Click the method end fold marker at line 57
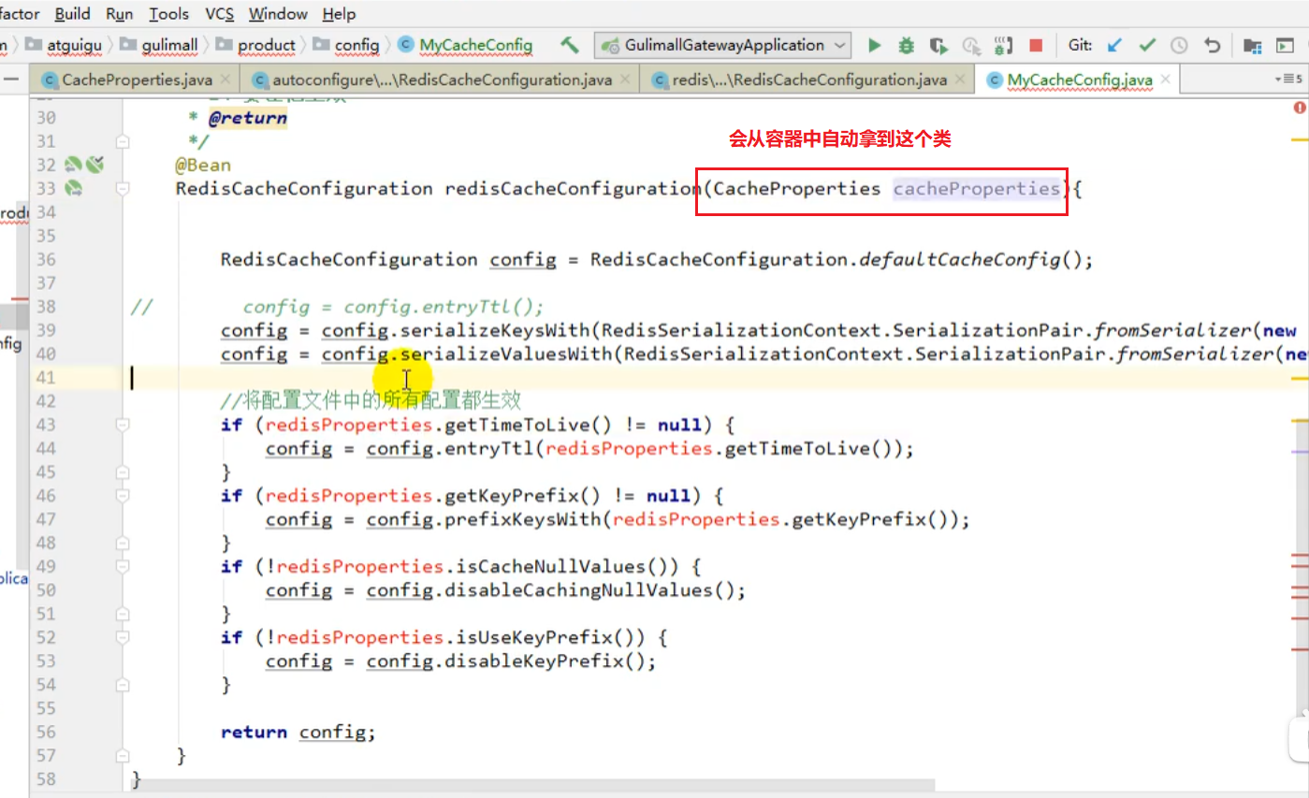The height and width of the screenshot is (798, 1309). pyautogui.click(x=123, y=755)
